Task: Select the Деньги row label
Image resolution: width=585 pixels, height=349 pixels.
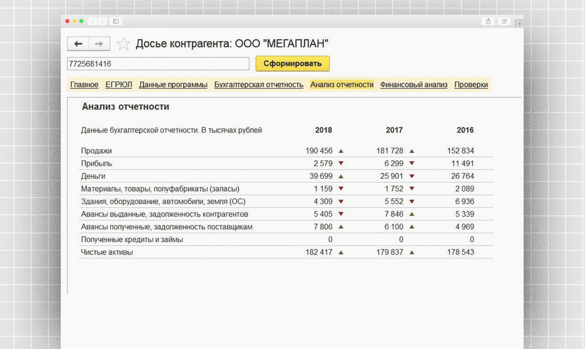Action: coord(93,176)
